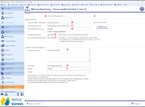Image resolution: width=145 pixels, height=107 pixels.
Task: Open the Datei menu
Action: coord(3,5)
